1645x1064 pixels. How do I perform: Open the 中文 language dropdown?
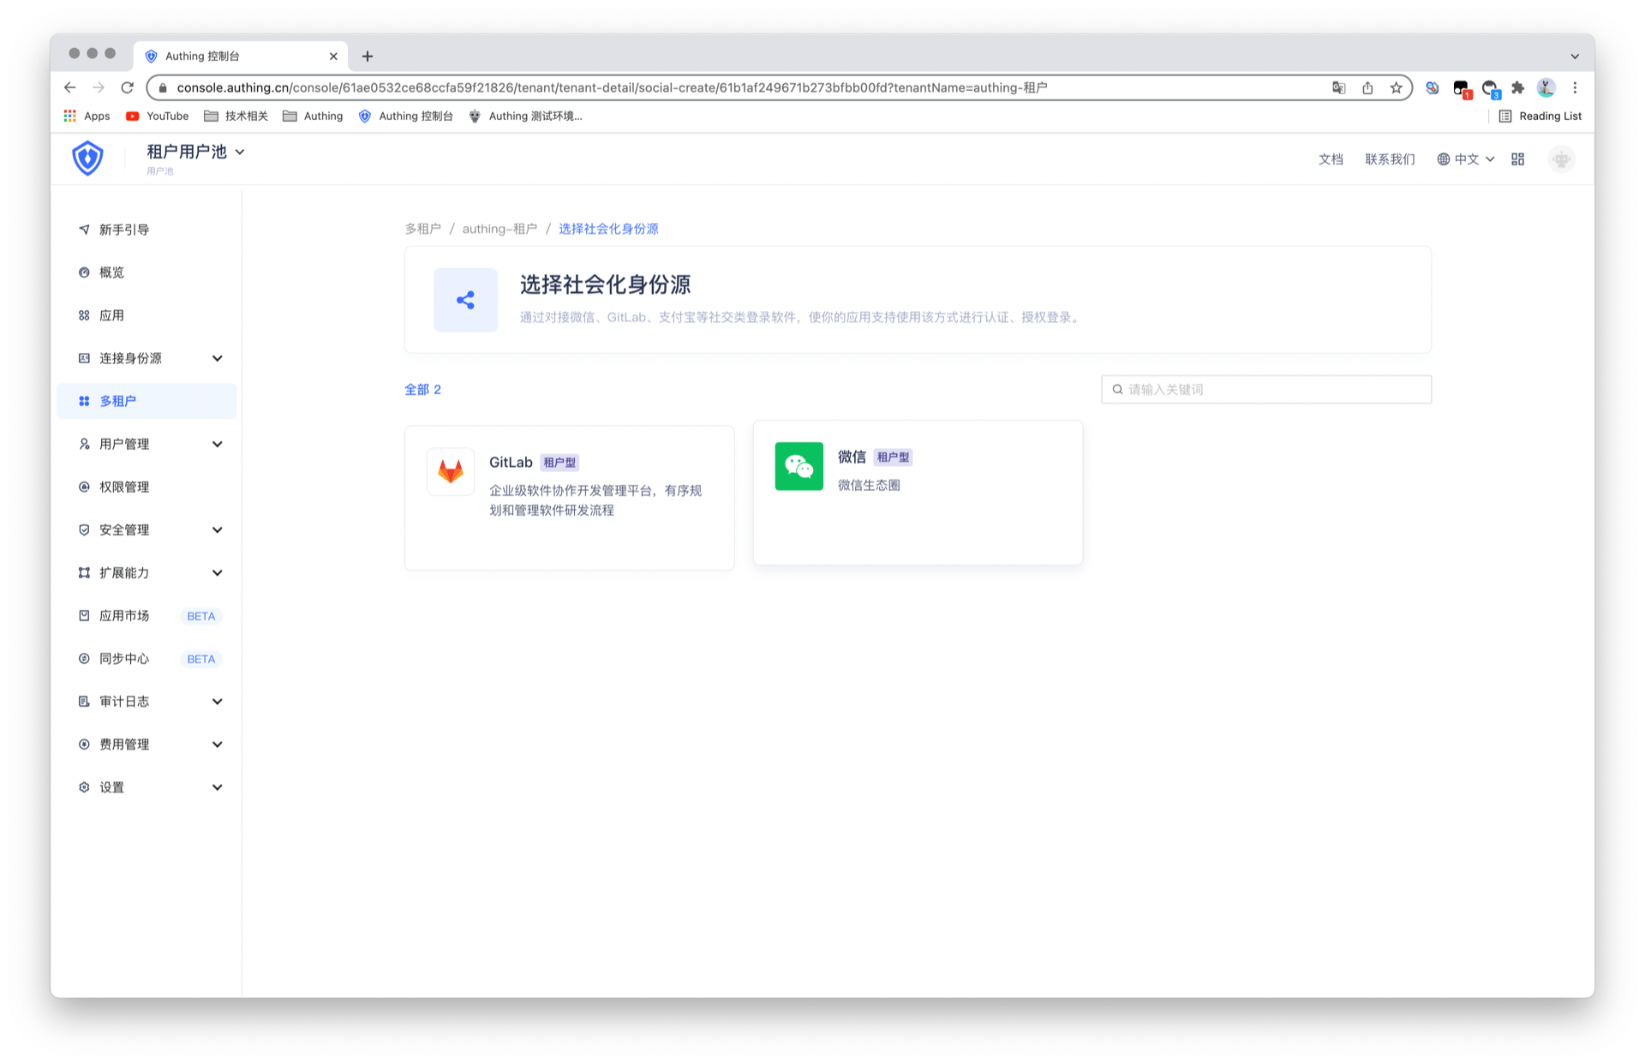click(1466, 159)
